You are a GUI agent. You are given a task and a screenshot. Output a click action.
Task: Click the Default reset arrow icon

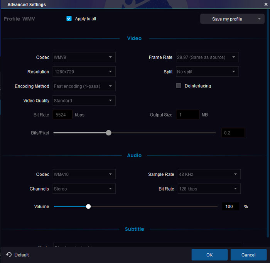click(x=9, y=255)
